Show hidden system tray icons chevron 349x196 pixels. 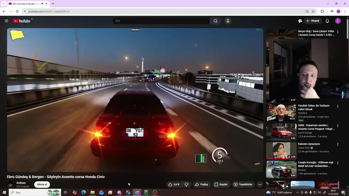tap(297, 192)
